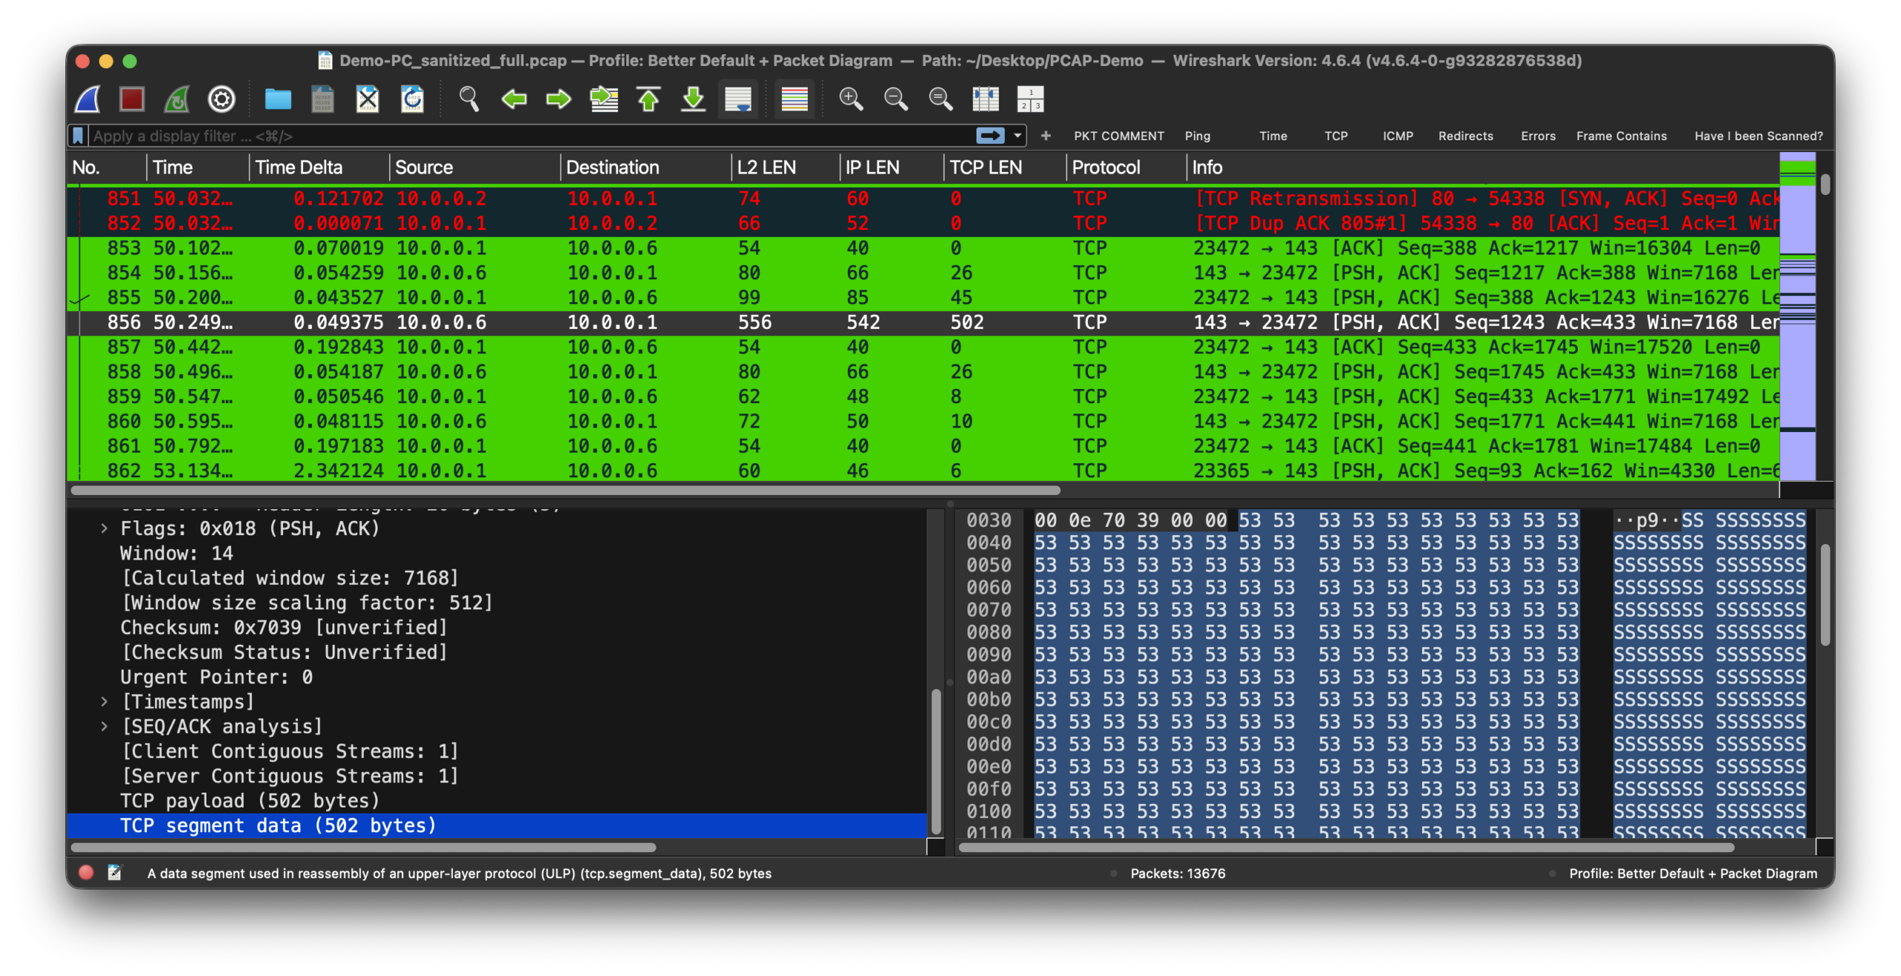Restart the current capture with the green fin
The height and width of the screenshot is (976, 1901).
tap(177, 99)
